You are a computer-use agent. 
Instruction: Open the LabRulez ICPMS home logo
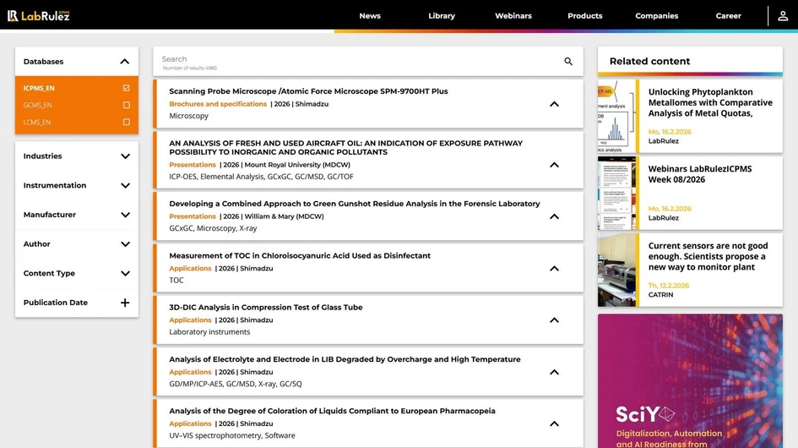coord(39,16)
